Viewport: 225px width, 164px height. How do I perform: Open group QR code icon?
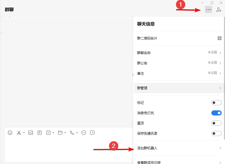click(x=219, y=38)
